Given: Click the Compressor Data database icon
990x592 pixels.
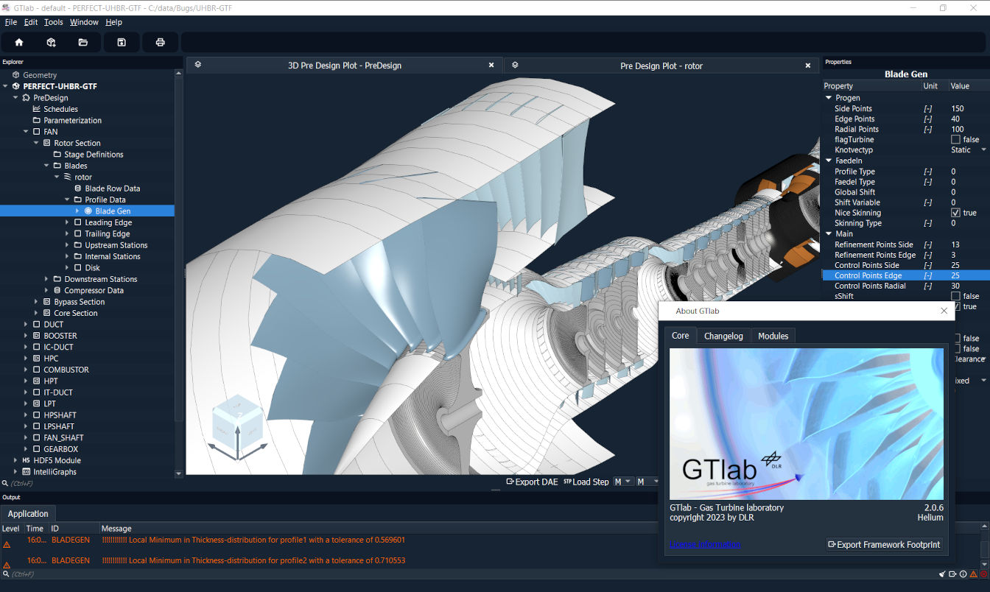Looking at the screenshot, I should click(57, 290).
